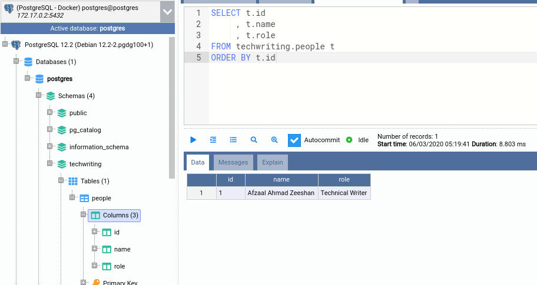Expand the id column node

coord(95,232)
